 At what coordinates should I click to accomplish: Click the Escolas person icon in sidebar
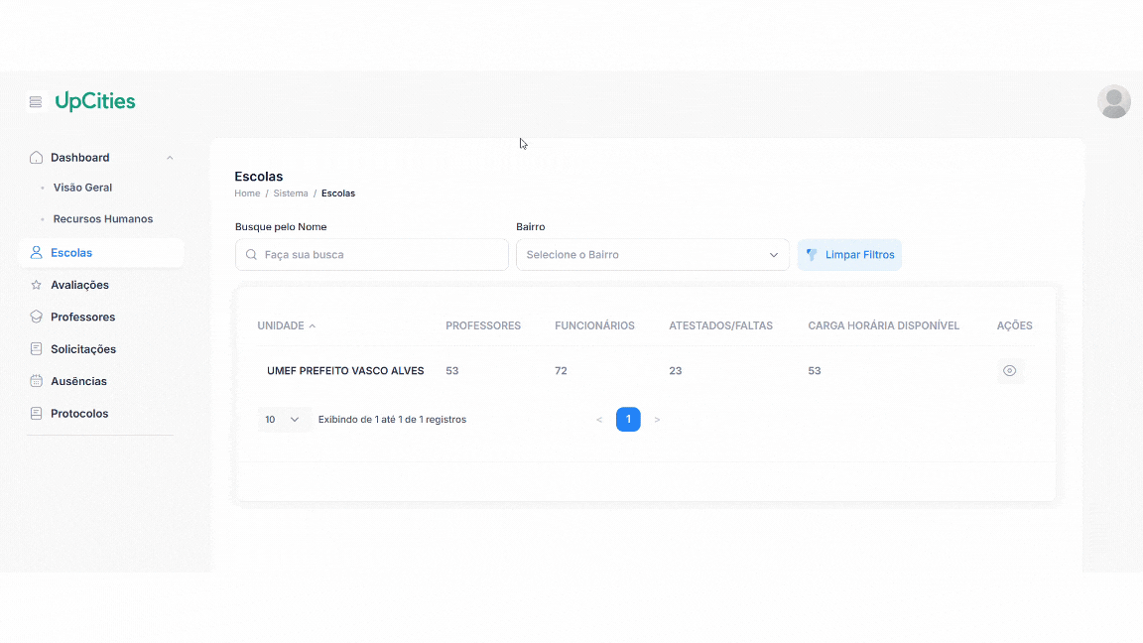[36, 253]
